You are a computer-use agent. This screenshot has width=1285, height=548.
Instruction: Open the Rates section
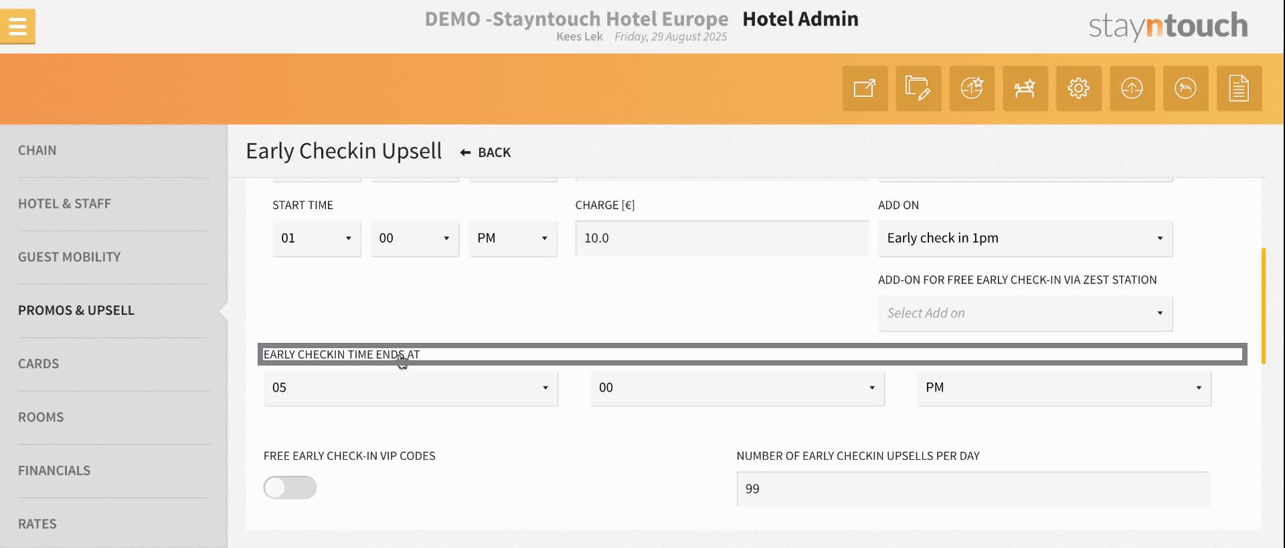click(37, 525)
